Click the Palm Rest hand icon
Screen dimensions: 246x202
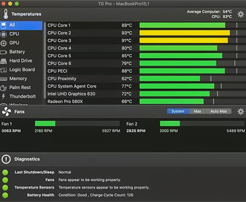coord(4,88)
